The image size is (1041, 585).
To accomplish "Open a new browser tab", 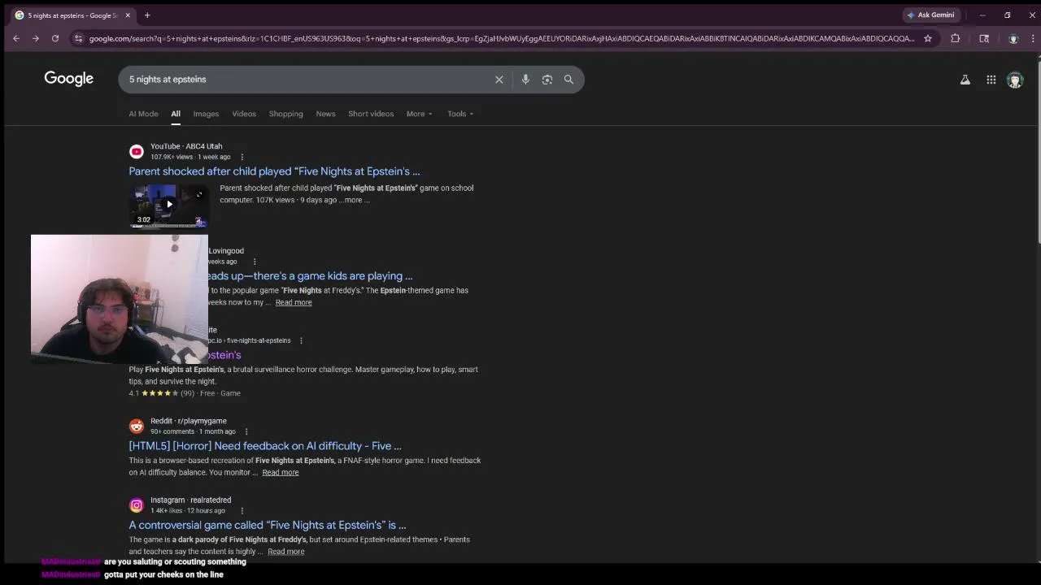I will (147, 15).
